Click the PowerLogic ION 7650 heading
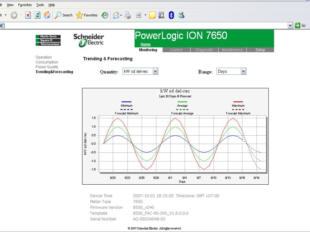The image size is (310, 232). [181, 35]
